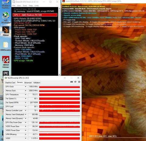Open GPU Shark File menu
The image size is (146, 141).
click(x=14, y=5)
